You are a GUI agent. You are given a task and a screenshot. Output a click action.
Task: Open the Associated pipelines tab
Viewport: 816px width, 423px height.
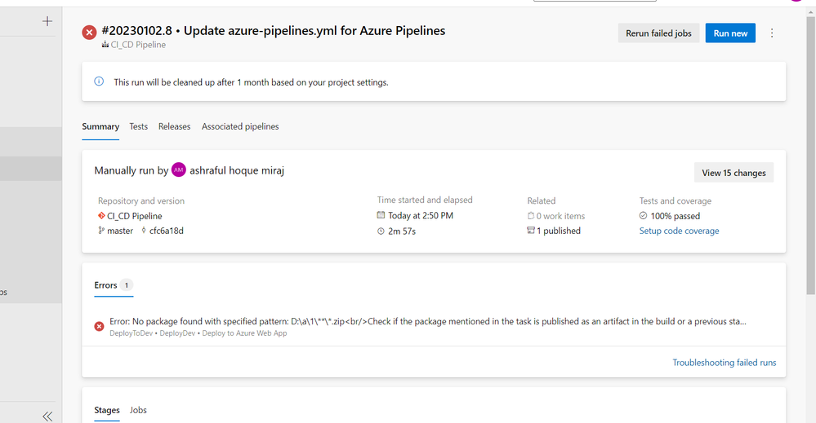240,126
